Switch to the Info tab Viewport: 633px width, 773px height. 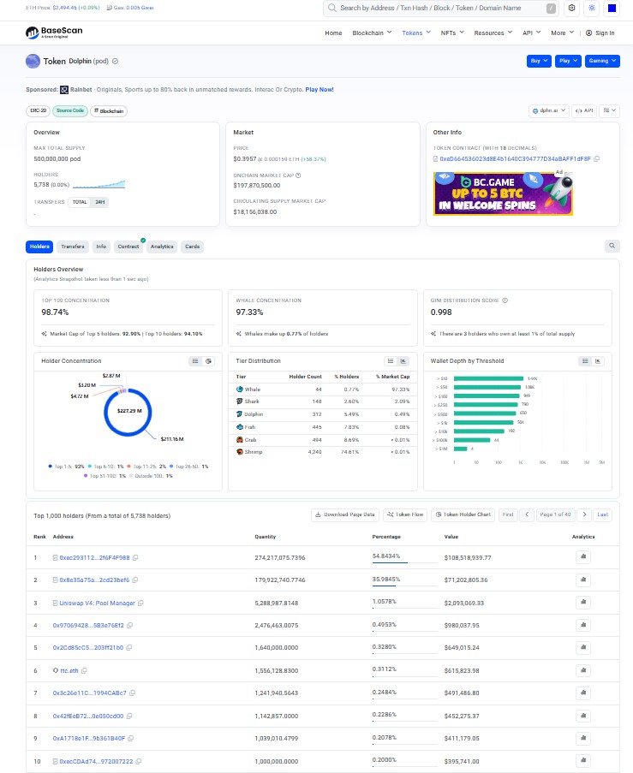101,247
